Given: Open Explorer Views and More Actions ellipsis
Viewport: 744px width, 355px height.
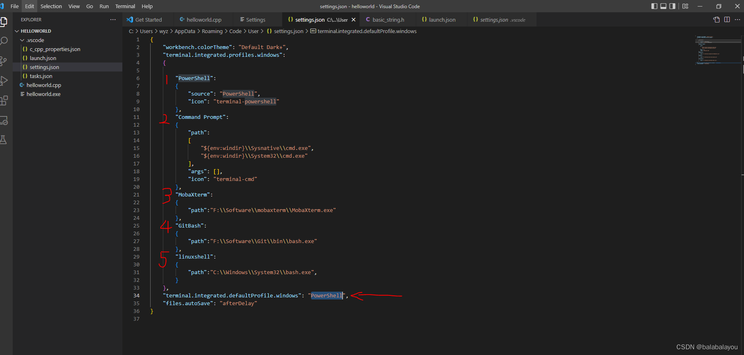Looking at the screenshot, I should [x=113, y=20].
